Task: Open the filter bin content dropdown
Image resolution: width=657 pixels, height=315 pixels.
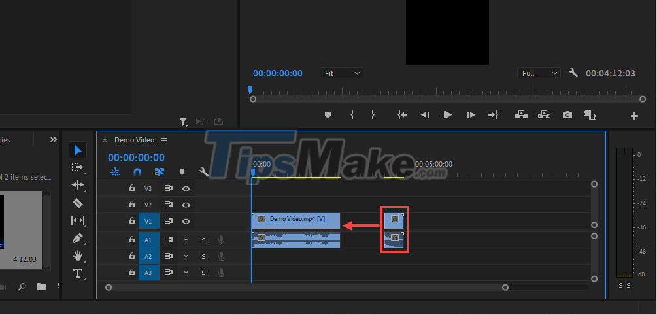Action: 184,122
